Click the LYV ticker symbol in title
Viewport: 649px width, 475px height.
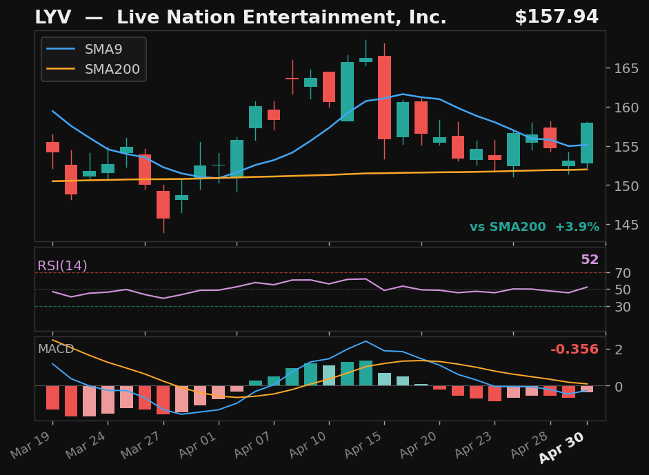53,17
